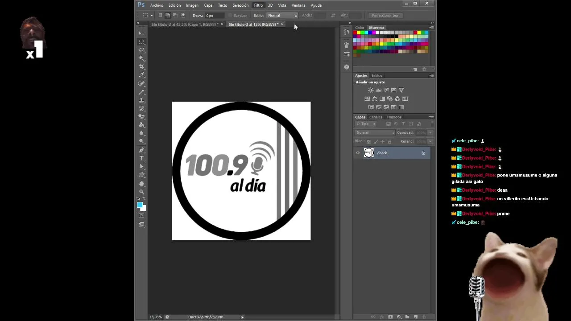Click the foreground cyan color swatch
Image resolution: width=571 pixels, height=321 pixels.
[x=139, y=205]
